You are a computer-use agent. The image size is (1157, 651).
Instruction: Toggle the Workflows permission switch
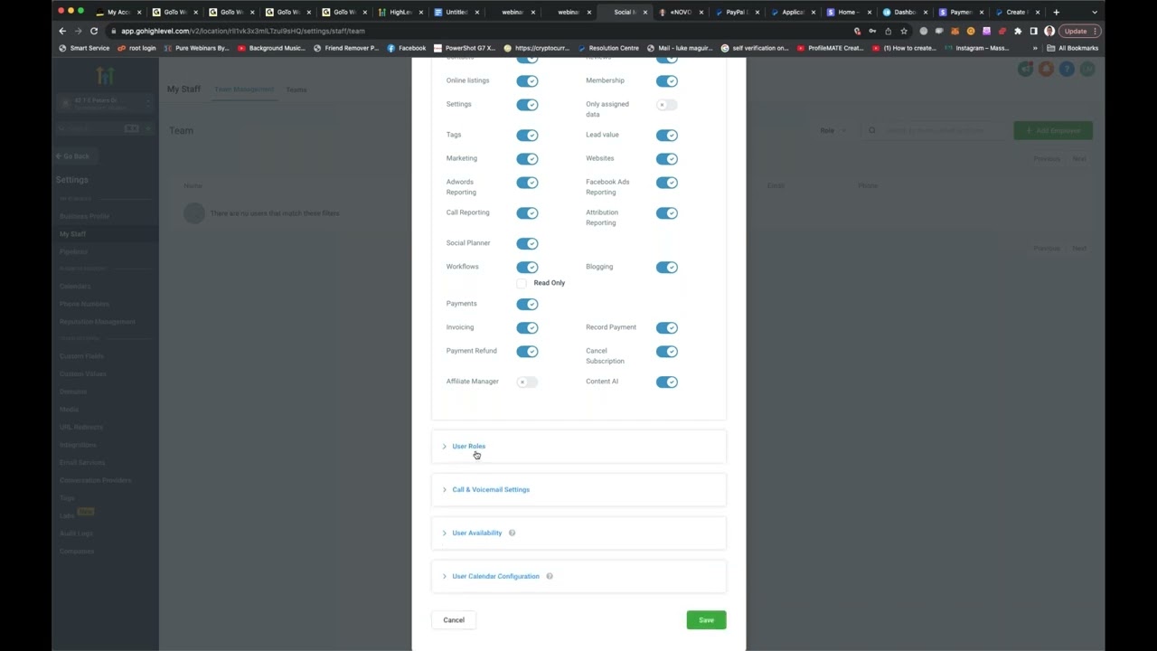point(527,268)
